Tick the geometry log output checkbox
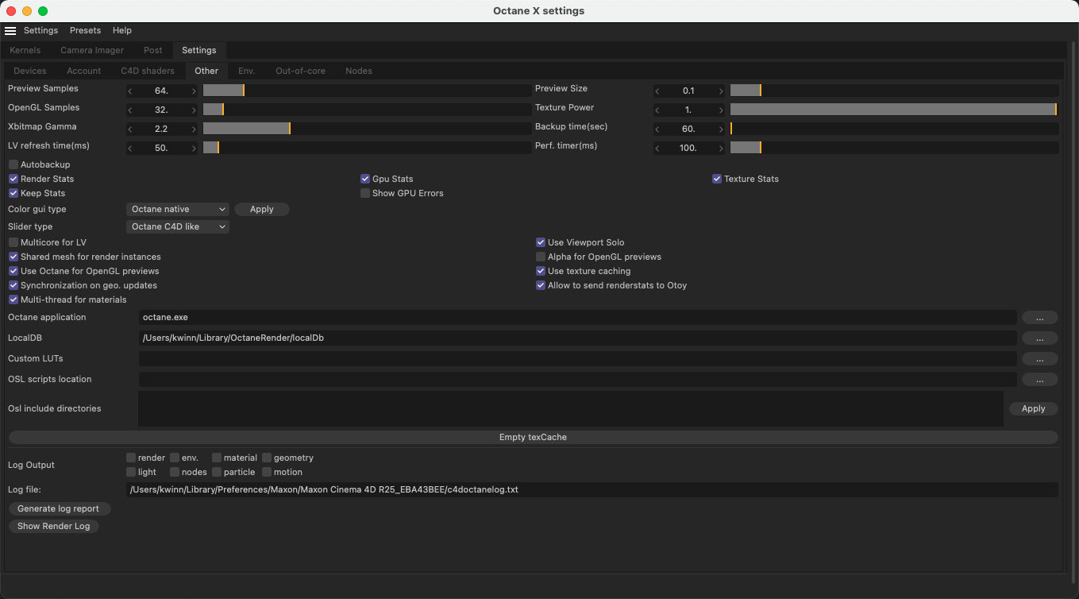This screenshot has width=1079, height=599. pyautogui.click(x=267, y=458)
